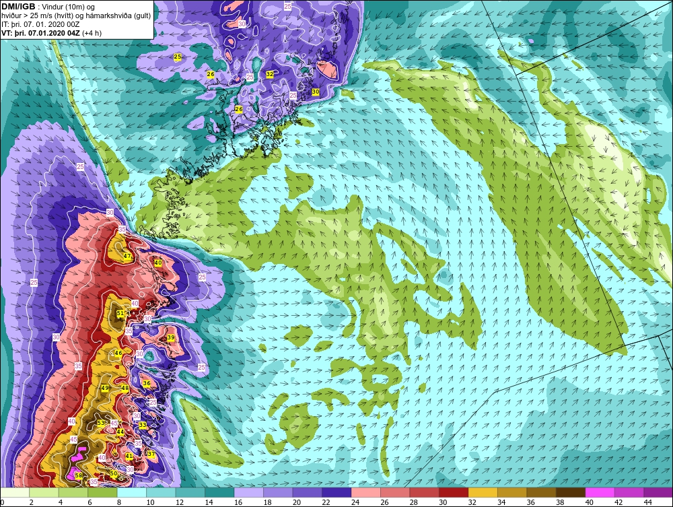Pick the legend swatch between 10 and 12
This screenshot has height=507, width=673.
pyautogui.click(x=161, y=492)
